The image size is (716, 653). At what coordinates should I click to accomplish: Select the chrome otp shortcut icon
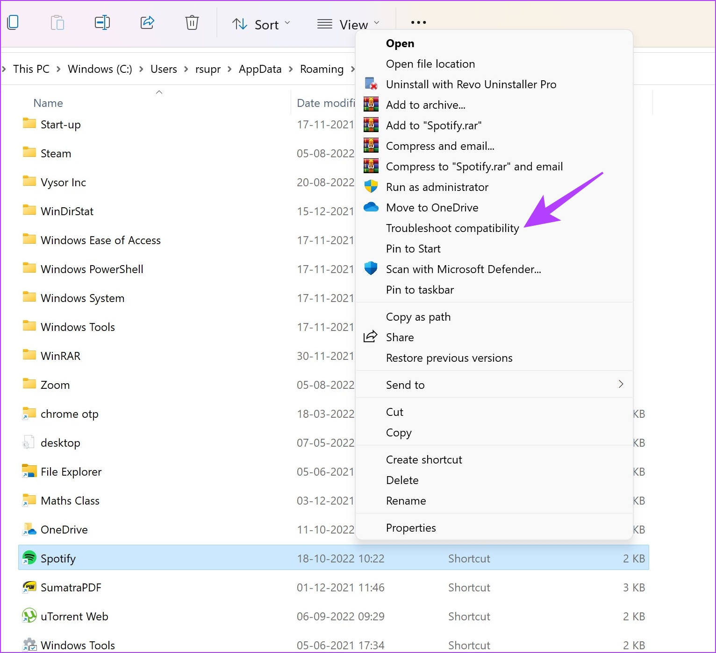(29, 414)
